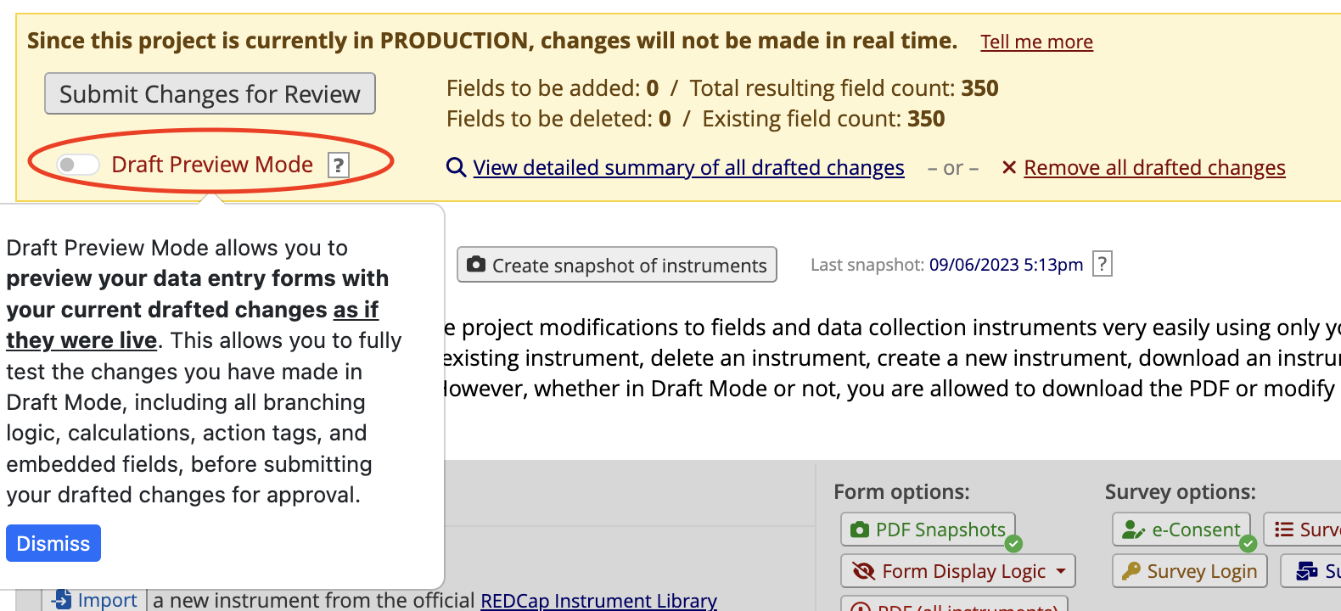
Task: Open the Tell me more link
Action: pos(1036,42)
